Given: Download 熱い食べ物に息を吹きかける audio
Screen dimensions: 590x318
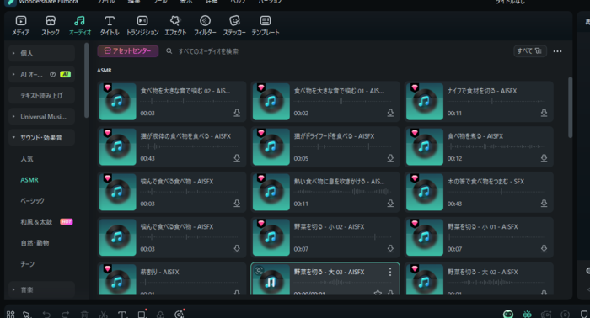Looking at the screenshot, I should [390, 203].
